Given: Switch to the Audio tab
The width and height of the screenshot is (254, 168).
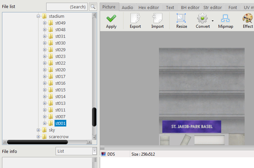Looking at the screenshot, I should (128, 7).
